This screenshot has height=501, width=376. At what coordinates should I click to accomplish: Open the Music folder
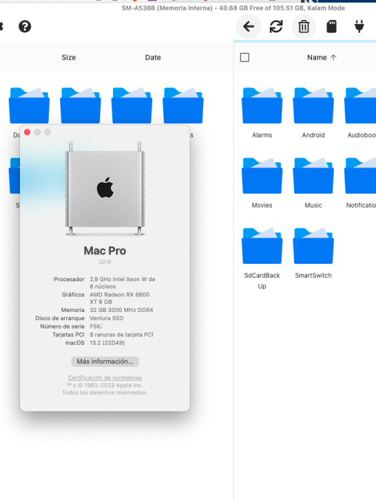pos(313,183)
